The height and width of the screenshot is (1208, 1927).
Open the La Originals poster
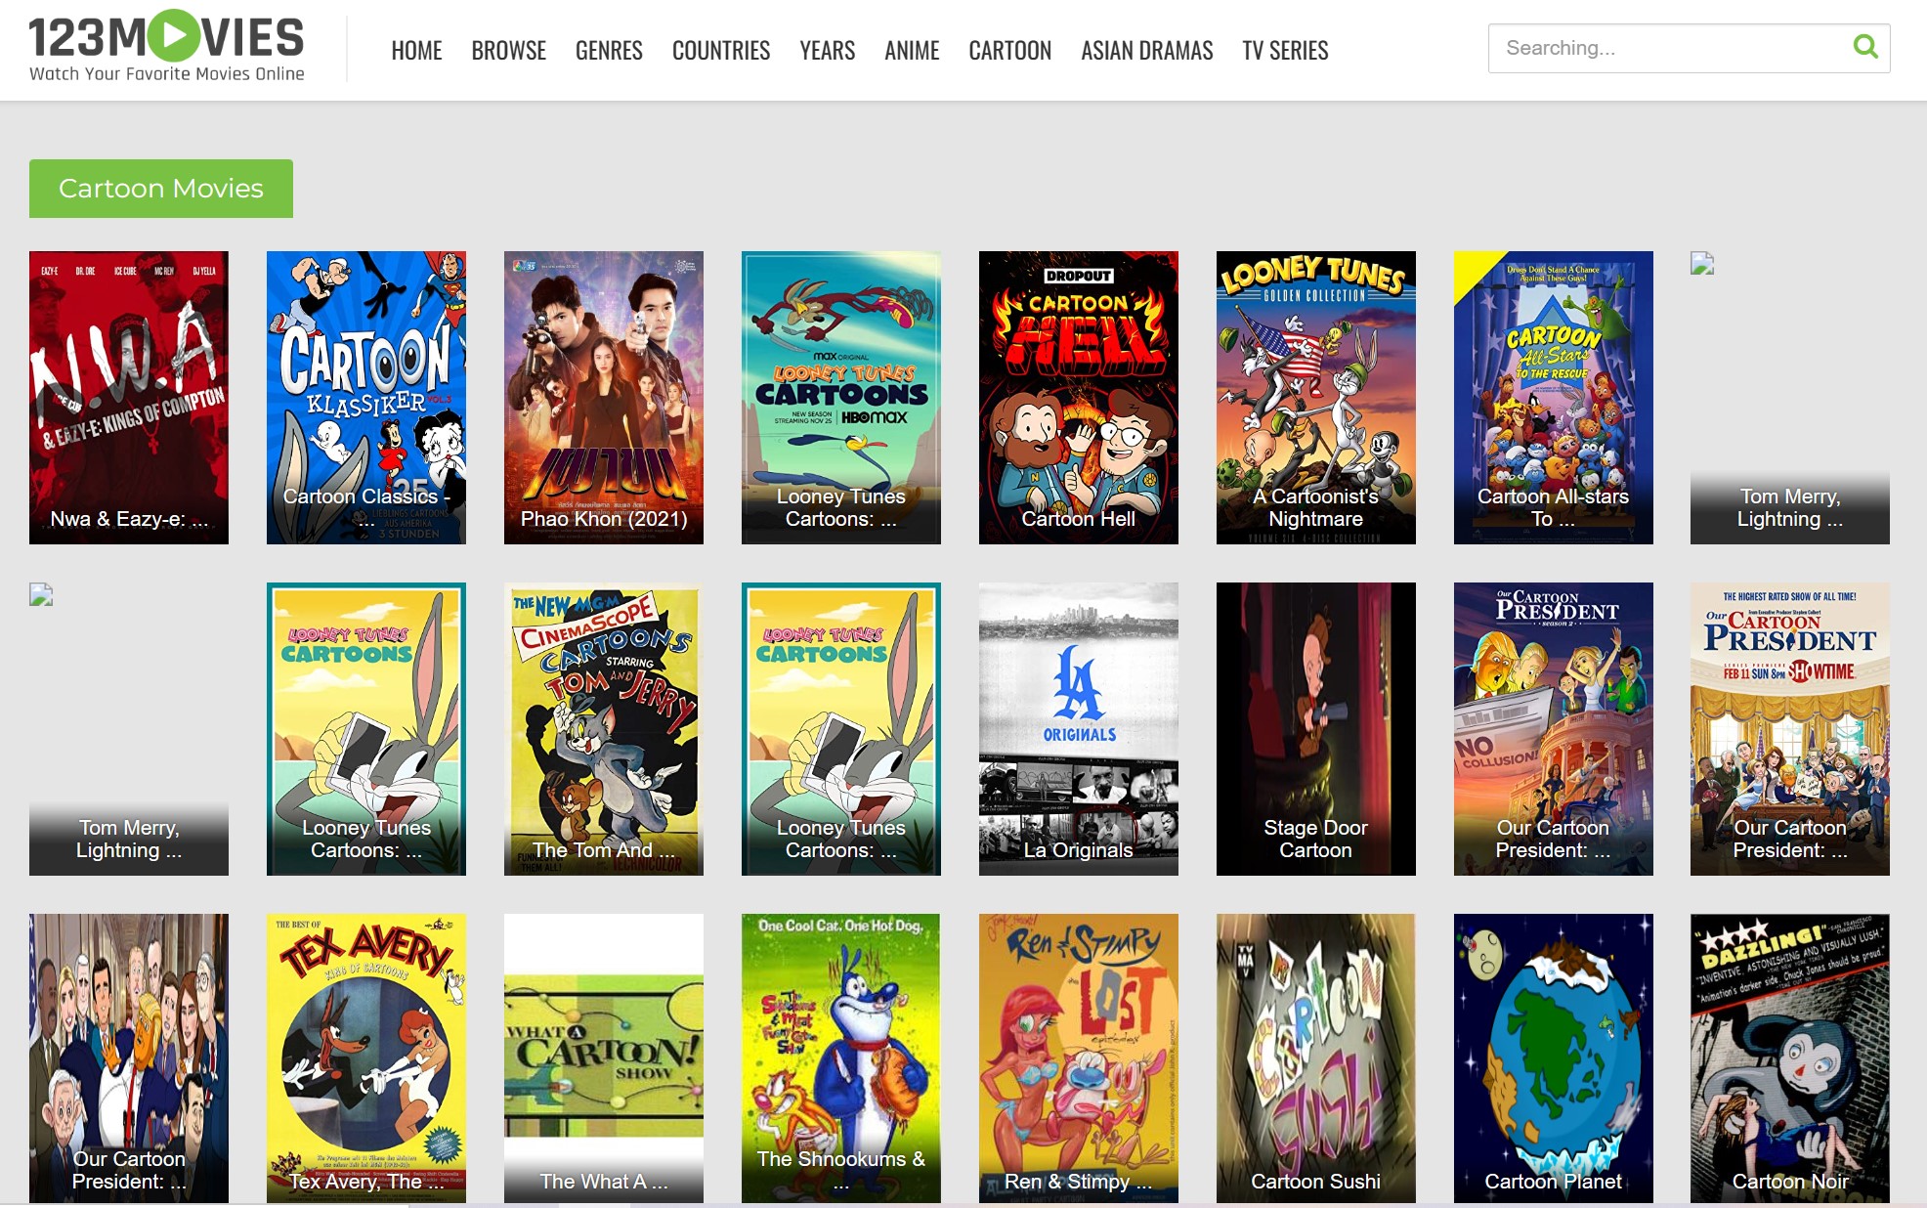pyautogui.click(x=1079, y=729)
